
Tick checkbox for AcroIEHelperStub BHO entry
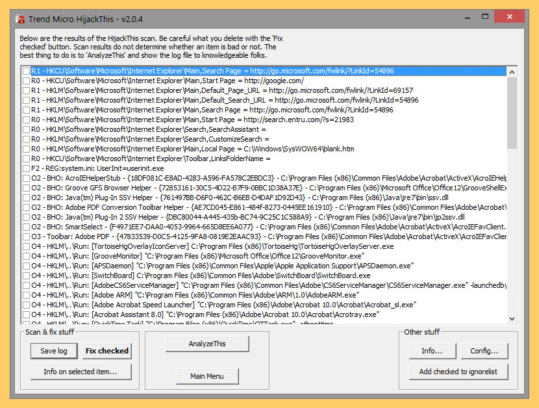[26, 178]
